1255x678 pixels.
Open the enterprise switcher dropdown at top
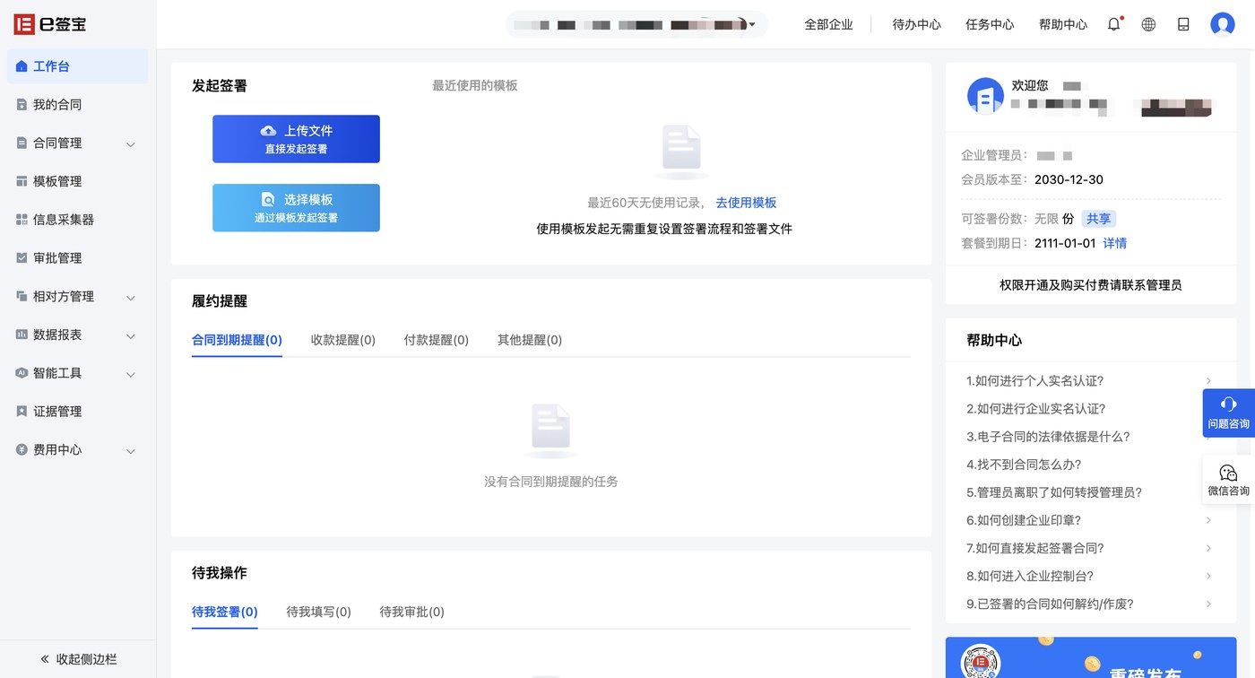[x=637, y=24]
